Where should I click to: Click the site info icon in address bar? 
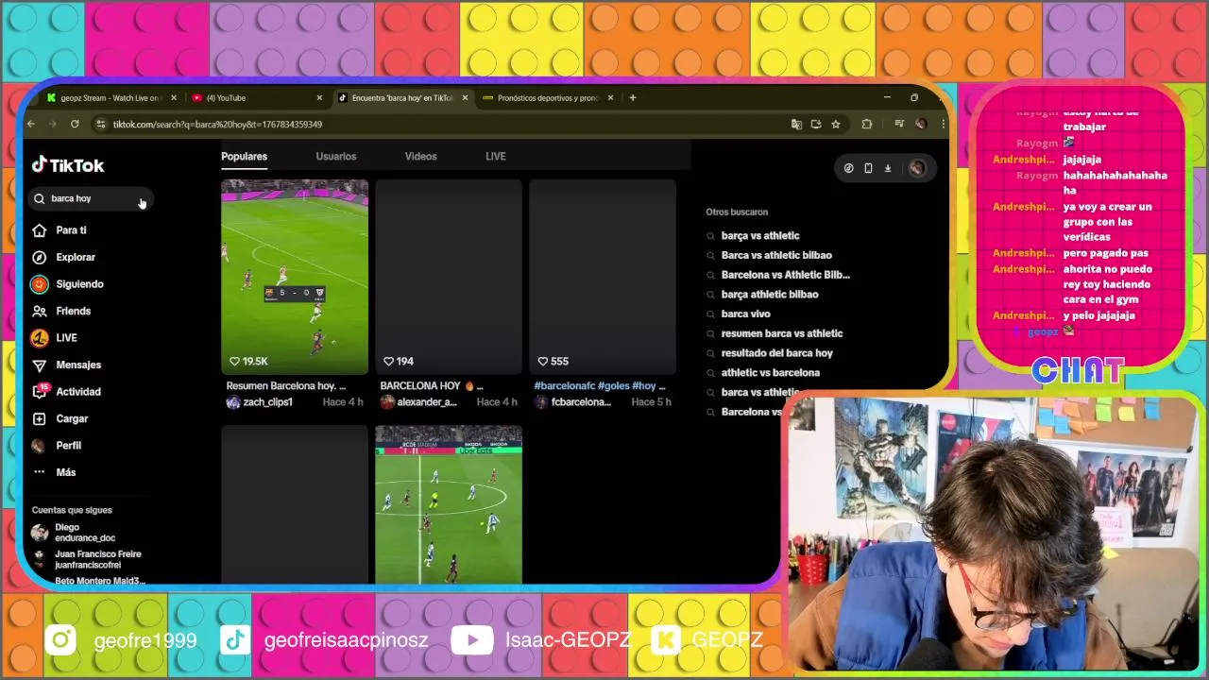tap(100, 124)
